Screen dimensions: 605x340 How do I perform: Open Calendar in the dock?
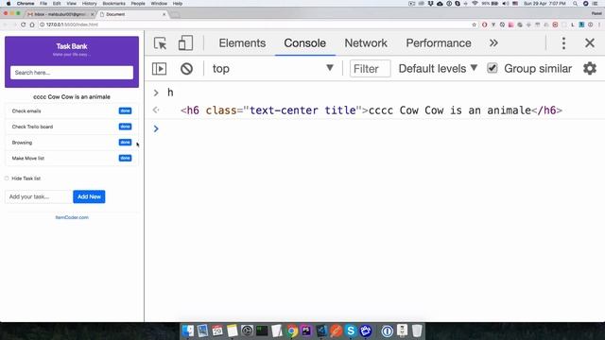(x=217, y=331)
